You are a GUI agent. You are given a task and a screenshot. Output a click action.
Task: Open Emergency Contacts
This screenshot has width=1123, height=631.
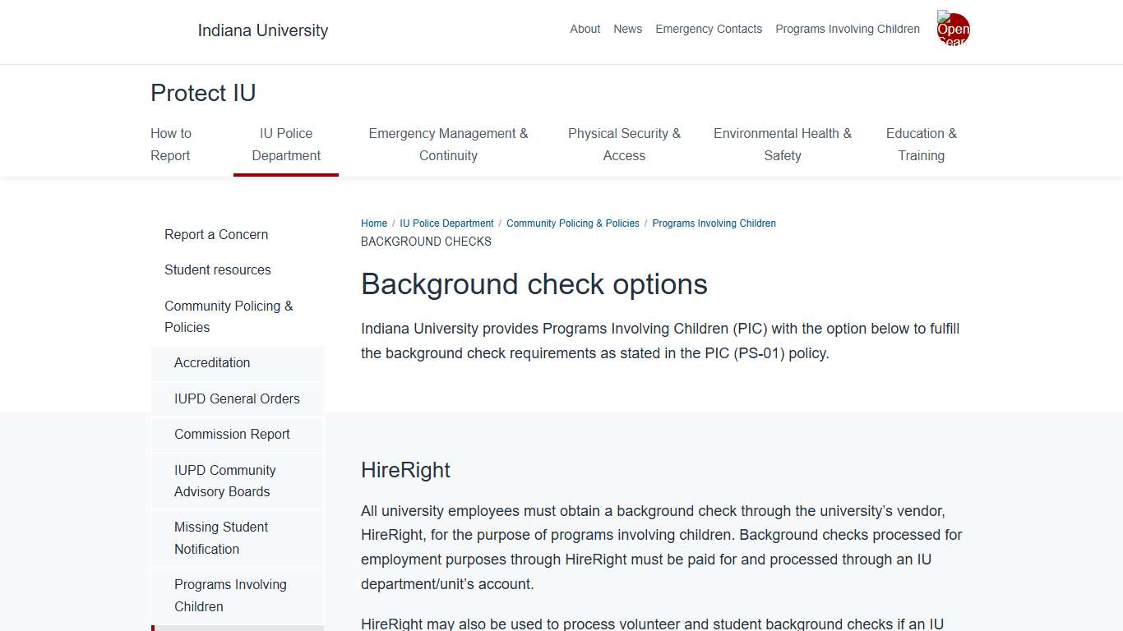(x=709, y=29)
